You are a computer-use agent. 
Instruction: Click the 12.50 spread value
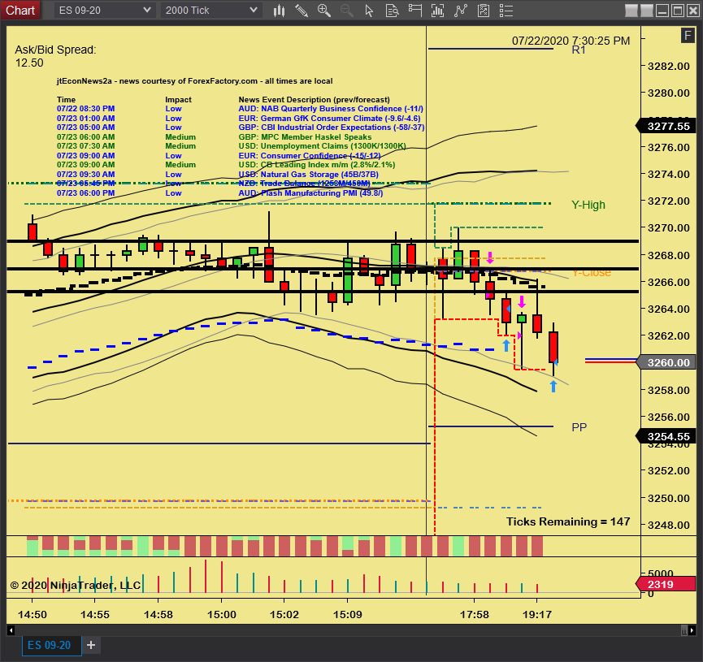coord(29,63)
